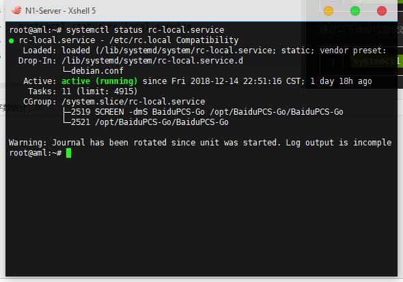
Task: Click the 2519 SCREEN process line
Action: click(207, 112)
